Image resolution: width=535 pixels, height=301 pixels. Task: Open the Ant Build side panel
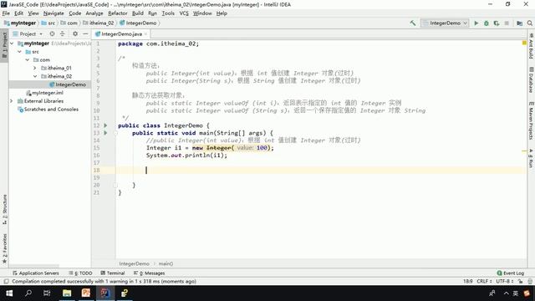[x=531, y=46]
